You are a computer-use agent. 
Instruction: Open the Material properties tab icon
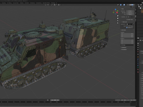pyautogui.click(x=138, y=69)
